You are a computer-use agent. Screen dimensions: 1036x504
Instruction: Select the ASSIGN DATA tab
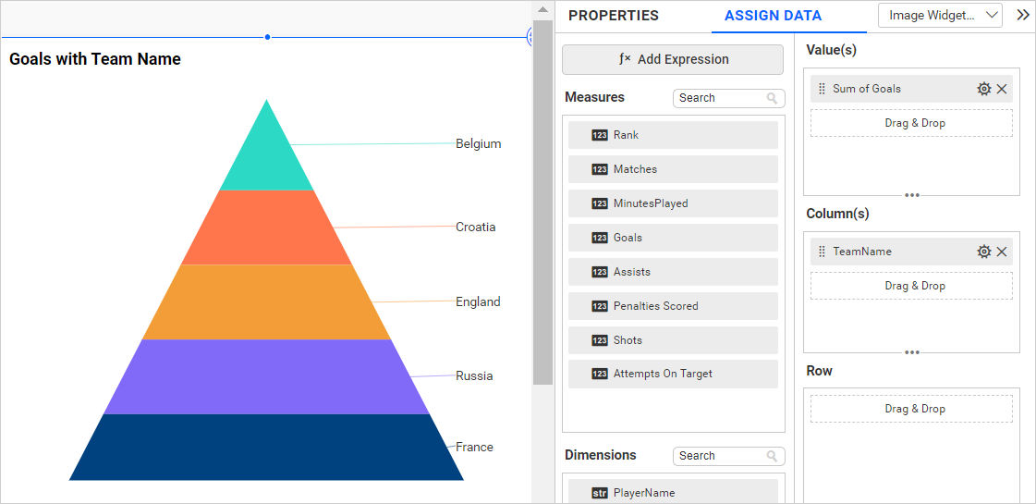[773, 16]
